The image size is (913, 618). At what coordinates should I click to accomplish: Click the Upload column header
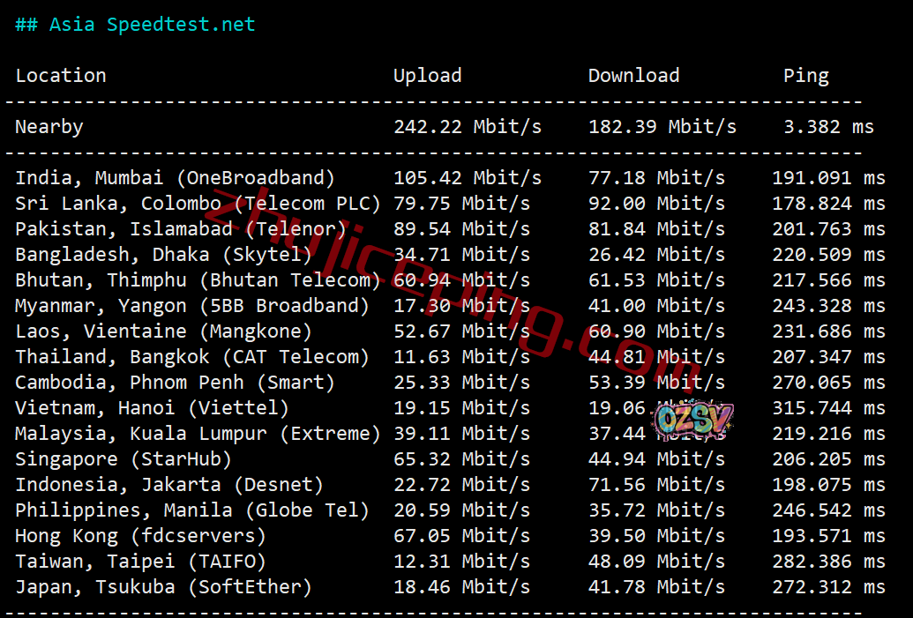(x=427, y=76)
